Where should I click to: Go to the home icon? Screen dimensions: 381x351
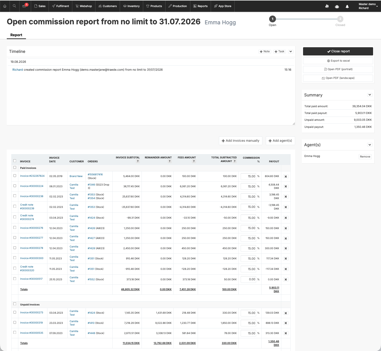pyautogui.click(x=5, y=6)
